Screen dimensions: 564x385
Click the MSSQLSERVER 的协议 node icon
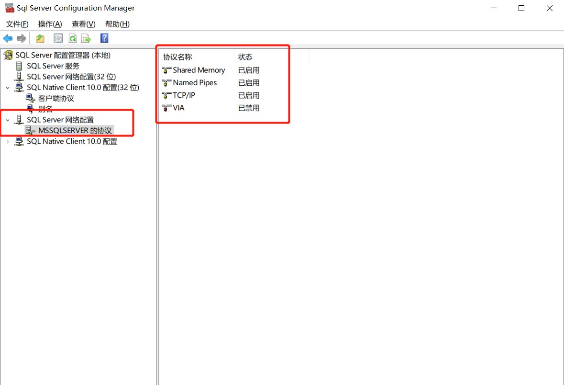point(31,130)
